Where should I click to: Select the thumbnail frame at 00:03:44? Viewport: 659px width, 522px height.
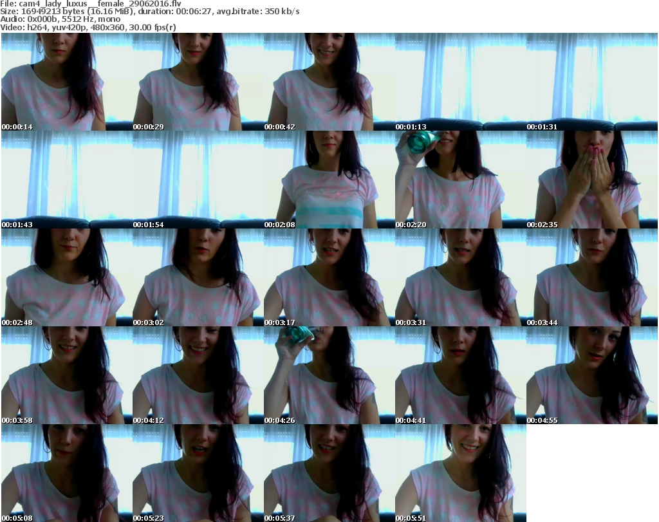pos(592,277)
